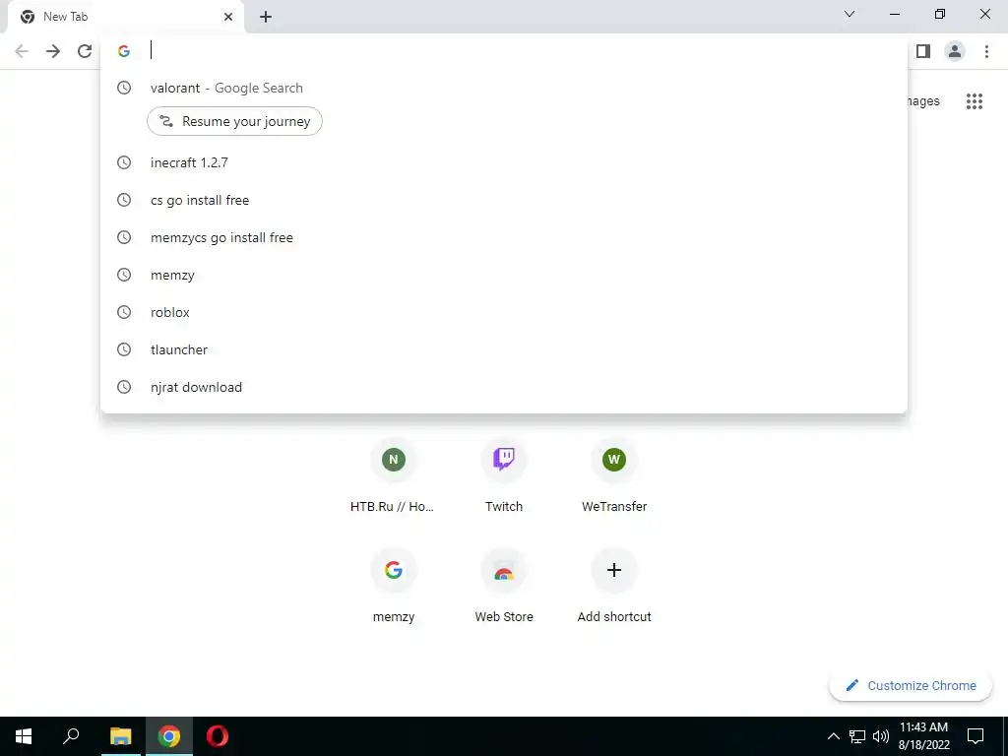Click the browser forward arrow
Screen dimensions: 1008x756
point(53,51)
